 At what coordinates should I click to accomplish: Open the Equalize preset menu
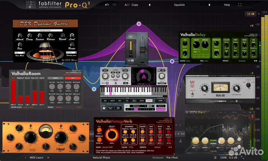[x=179, y=5]
